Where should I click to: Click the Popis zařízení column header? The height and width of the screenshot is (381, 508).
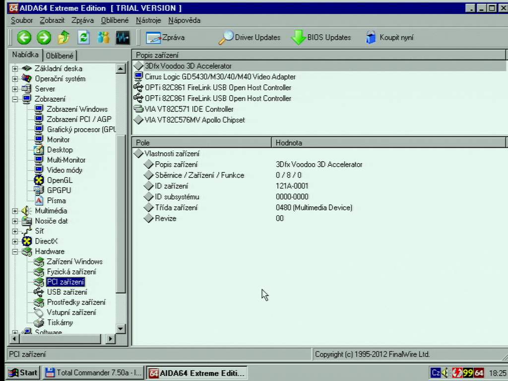point(319,55)
